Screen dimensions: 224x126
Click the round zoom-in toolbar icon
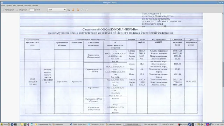tap(82, 10)
